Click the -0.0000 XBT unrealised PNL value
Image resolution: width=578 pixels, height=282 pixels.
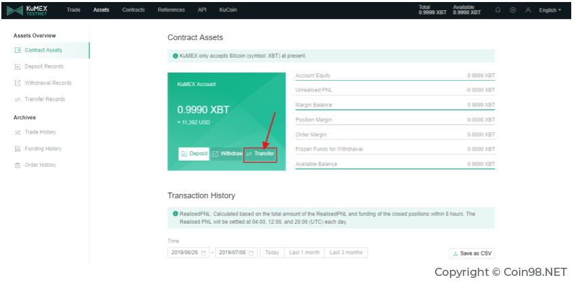tap(480, 90)
